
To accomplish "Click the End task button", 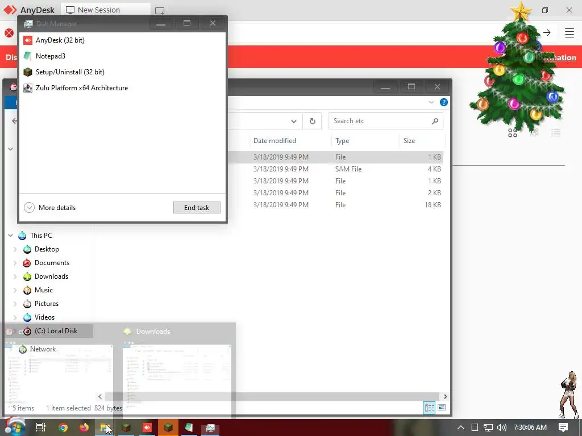I will 197,208.
